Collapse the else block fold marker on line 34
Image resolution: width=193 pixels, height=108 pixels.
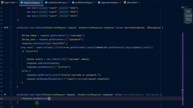click(x=11, y=71)
